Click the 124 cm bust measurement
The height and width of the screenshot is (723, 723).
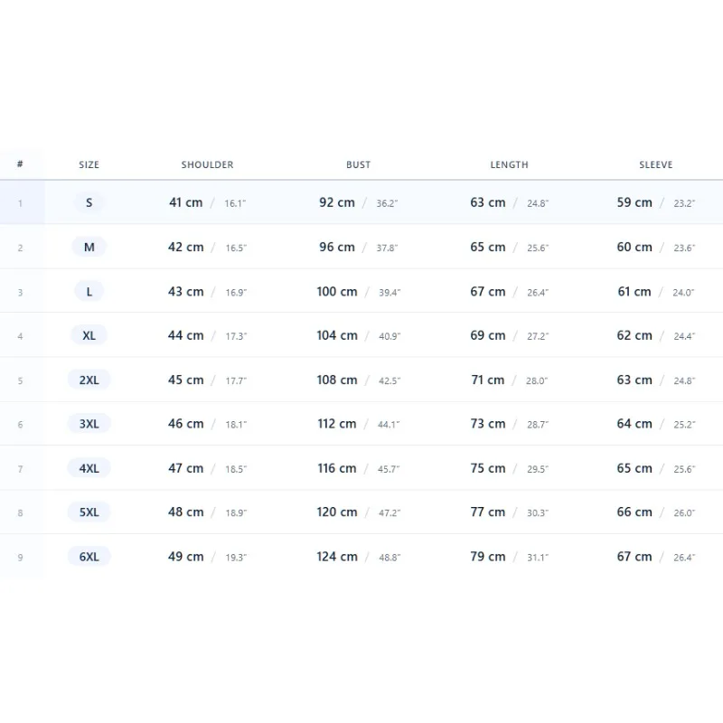(337, 557)
